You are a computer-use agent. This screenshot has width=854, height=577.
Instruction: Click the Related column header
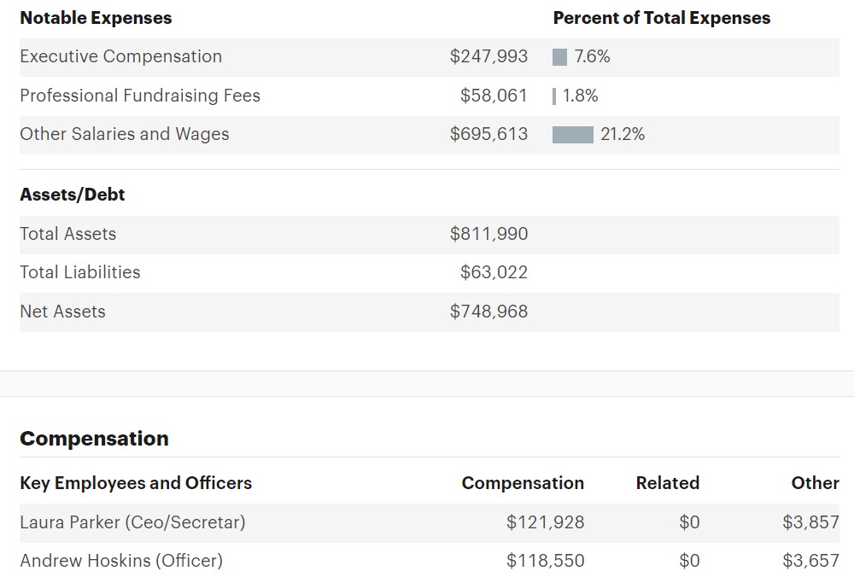[x=667, y=483]
